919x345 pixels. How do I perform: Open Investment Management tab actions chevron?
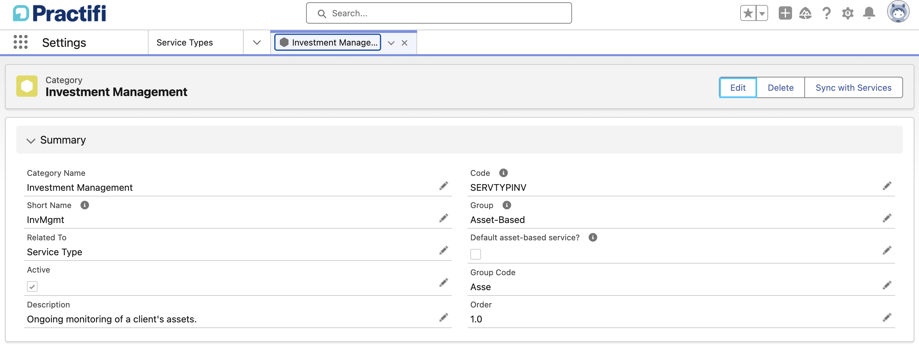click(x=391, y=43)
